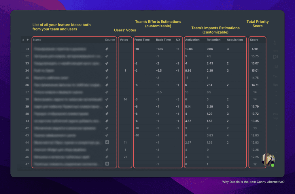This screenshot has width=295, height=194.
Task: Click the Front Time column header
Action: [142, 40]
